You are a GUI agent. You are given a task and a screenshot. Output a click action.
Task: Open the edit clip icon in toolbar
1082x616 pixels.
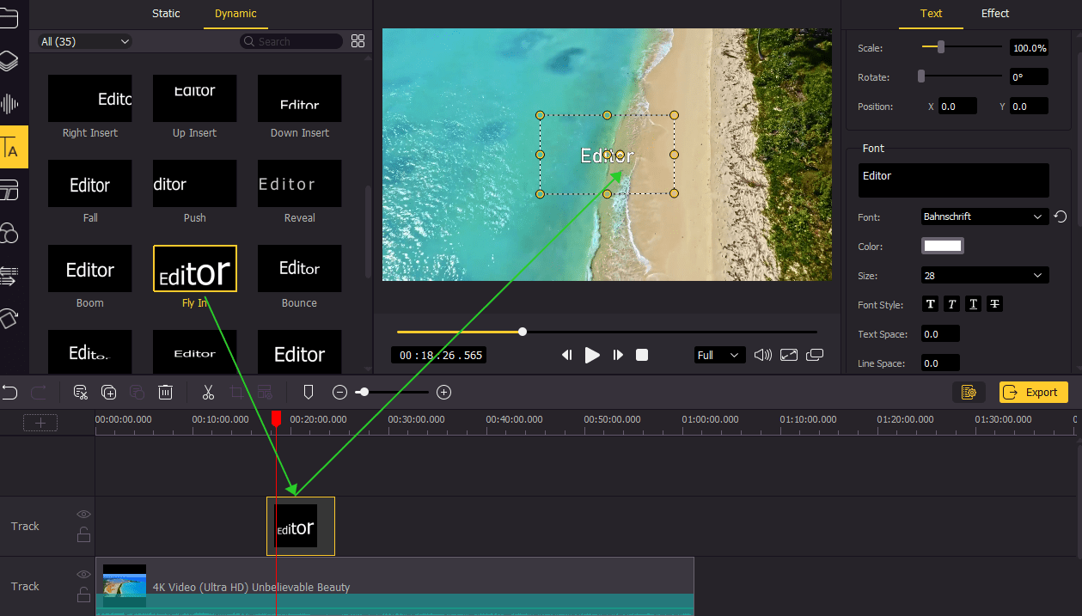tap(81, 393)
